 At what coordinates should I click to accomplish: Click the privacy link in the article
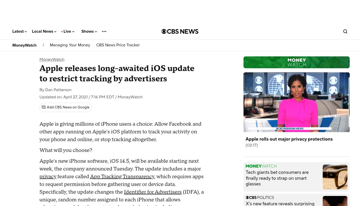(48, 177)
